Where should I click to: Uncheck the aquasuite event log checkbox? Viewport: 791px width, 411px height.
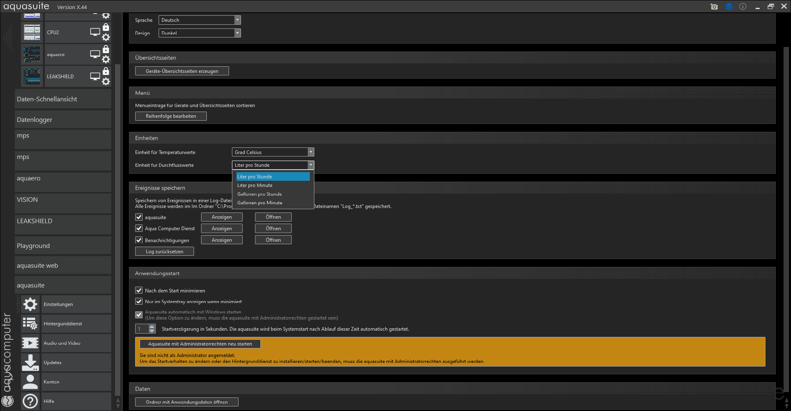coord(139,217)
